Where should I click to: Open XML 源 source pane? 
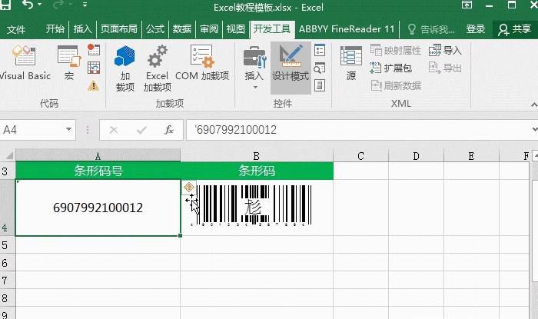[x=351, y=64]
